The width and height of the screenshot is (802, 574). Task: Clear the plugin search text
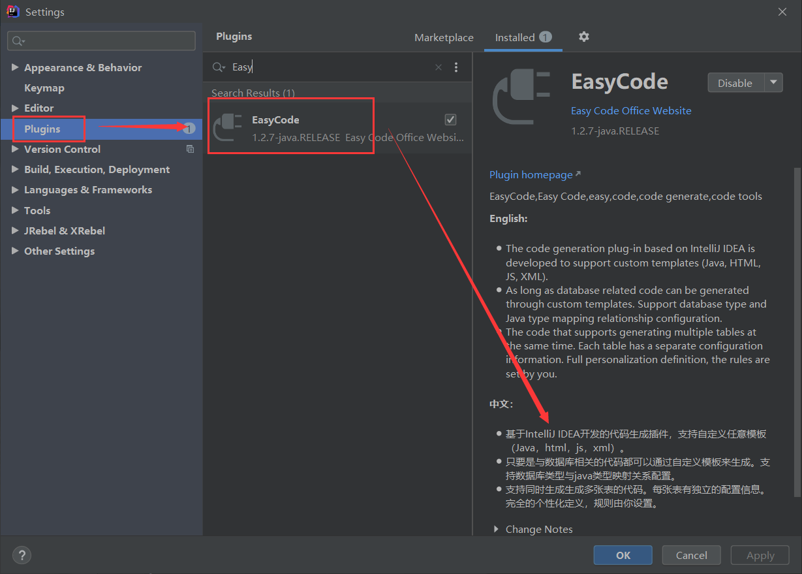pos(439,67)
